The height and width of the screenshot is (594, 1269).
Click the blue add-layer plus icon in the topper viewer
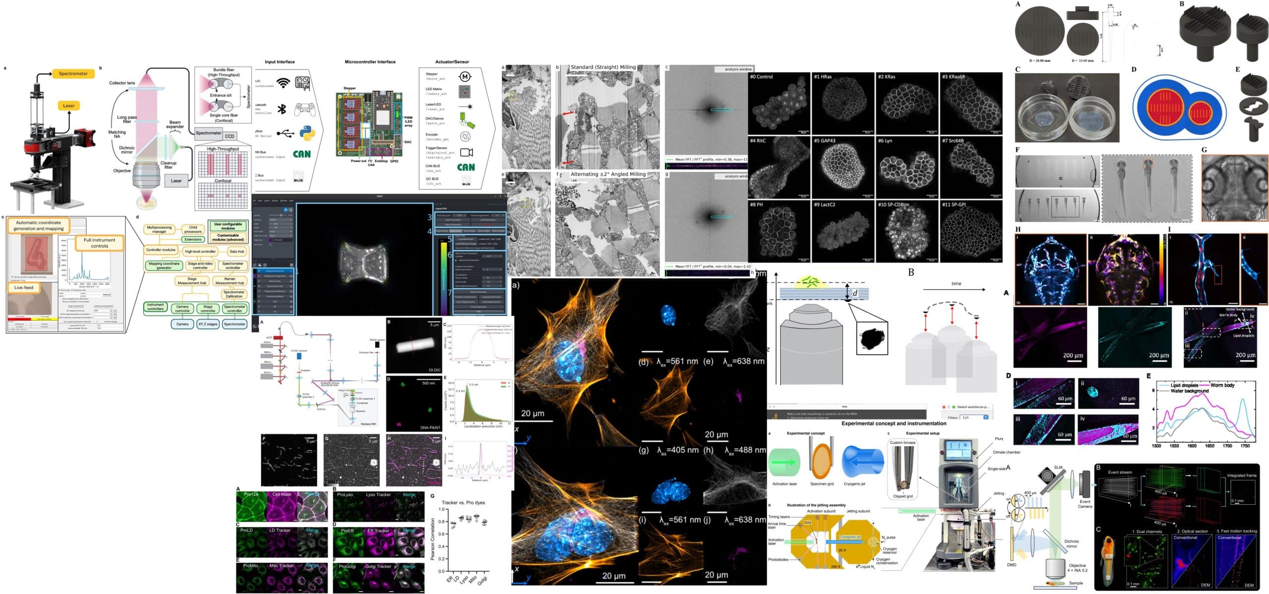285,210
